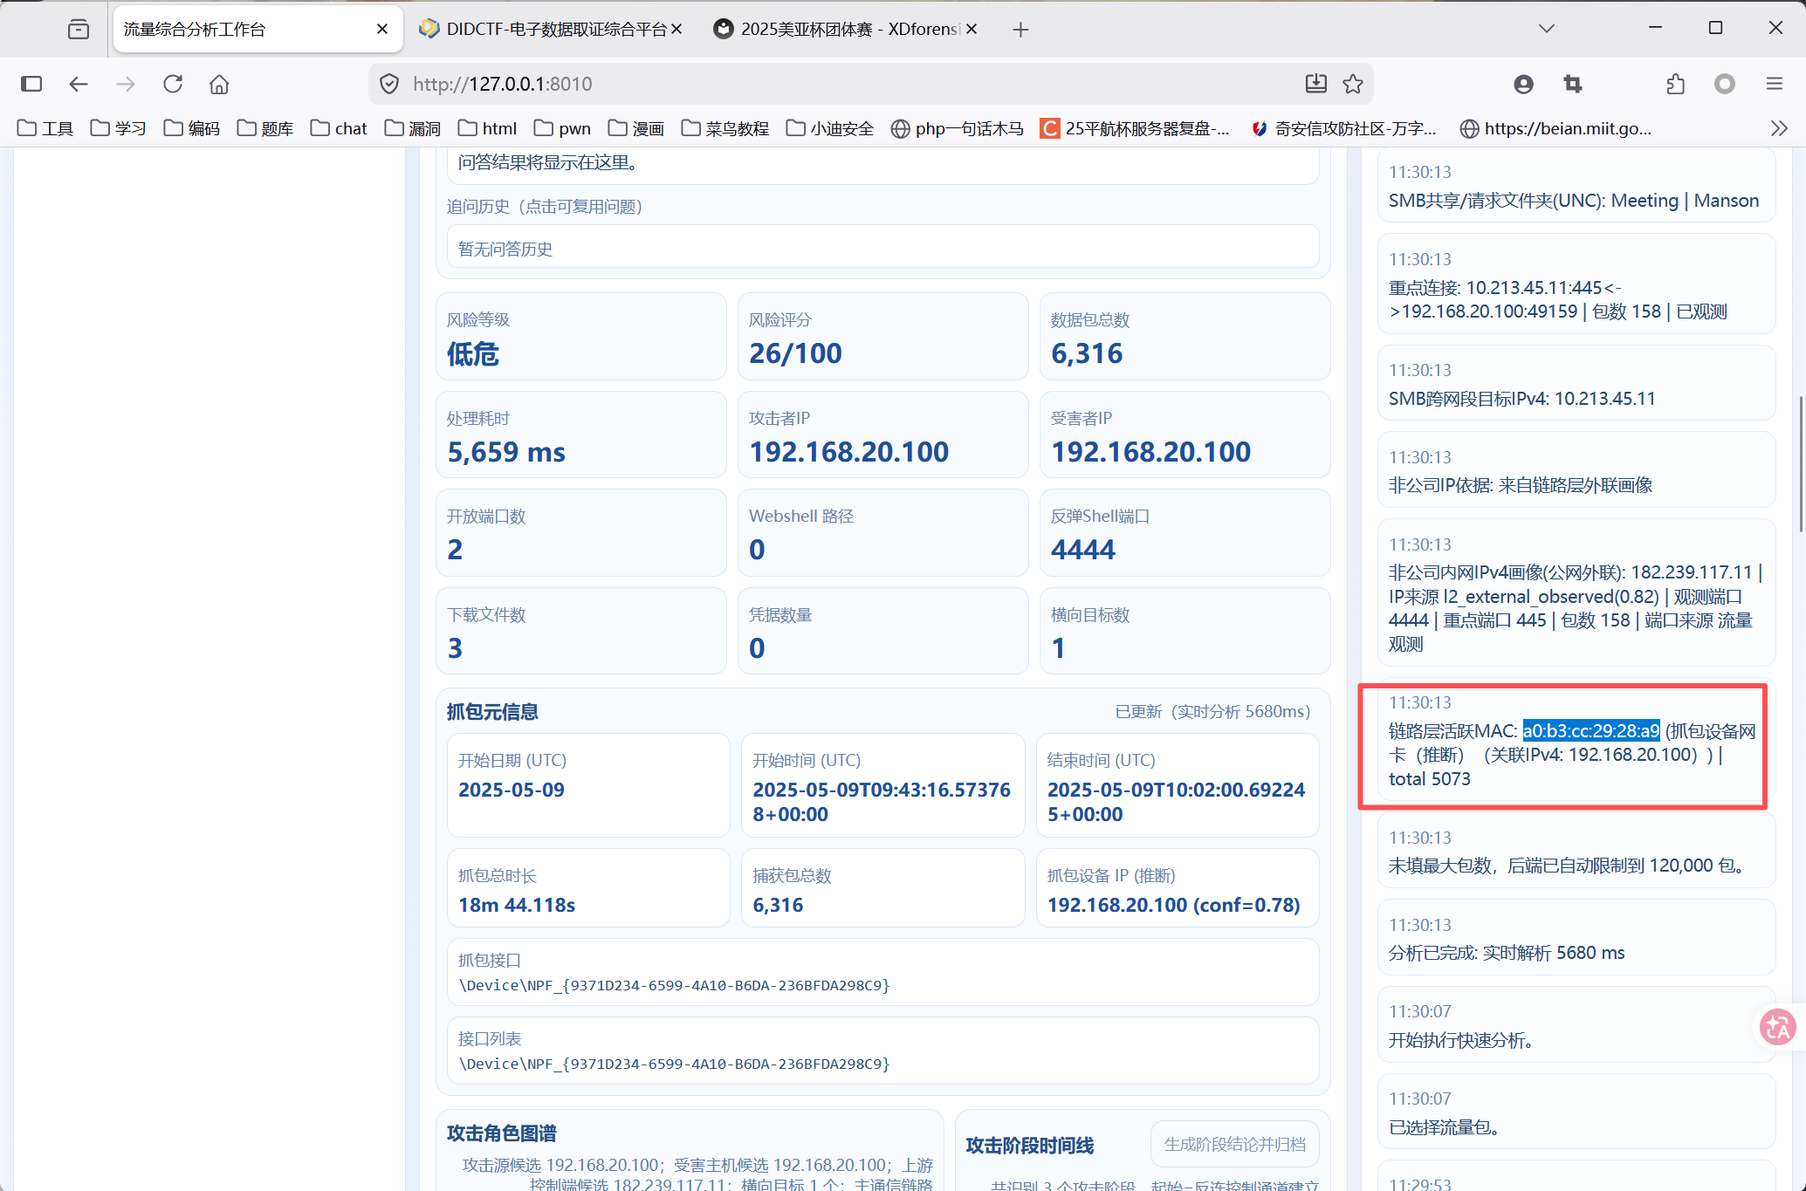1806x1191 pixels.
Task: Open the sidebar panel toggle icon
Action: coord(31,84)
